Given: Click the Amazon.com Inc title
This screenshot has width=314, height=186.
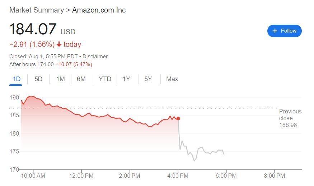Looking at the screenshot, I should tap(99, 10).
